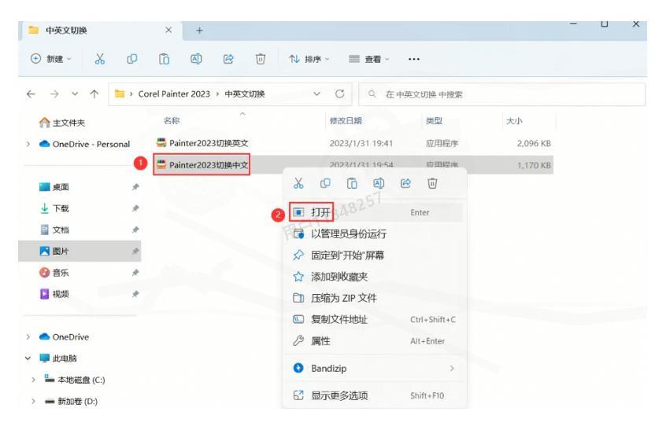This screenshot has height=430, width=666.
Task: Add a new tab with the plus button
Action: click(x=199, y=31)
